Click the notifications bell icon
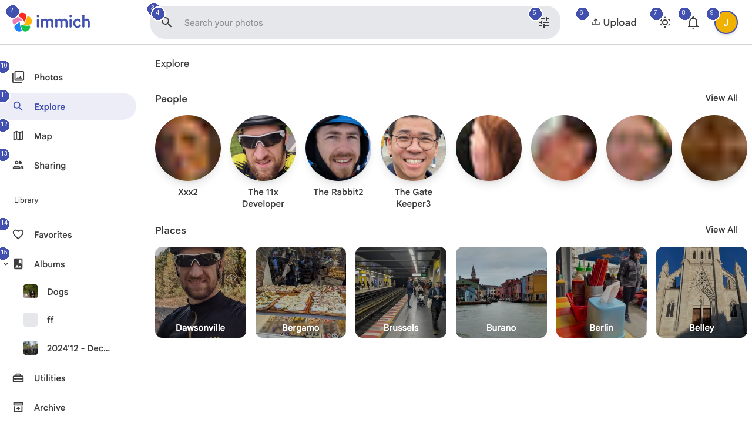752x423 pixels. [693, 22]
